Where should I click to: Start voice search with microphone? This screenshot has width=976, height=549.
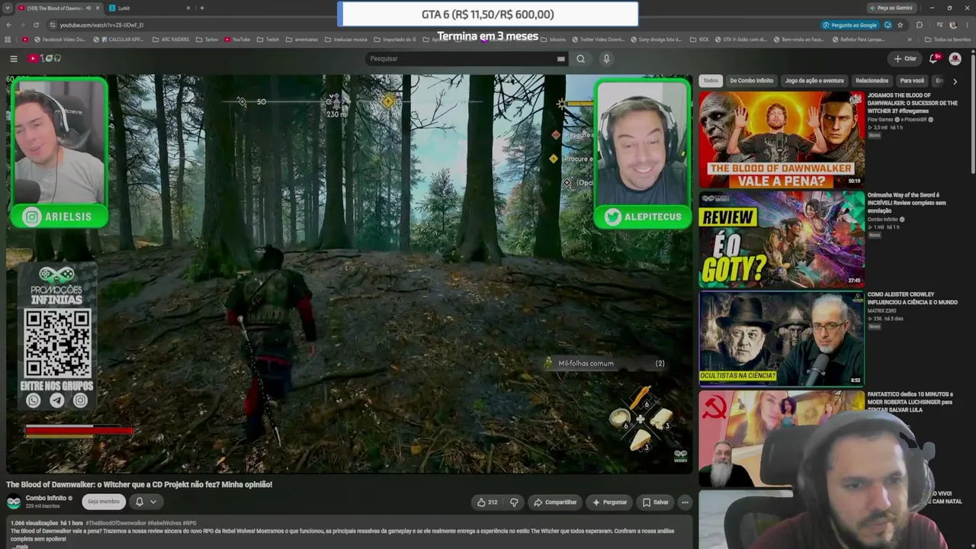[x=606, y=59]
